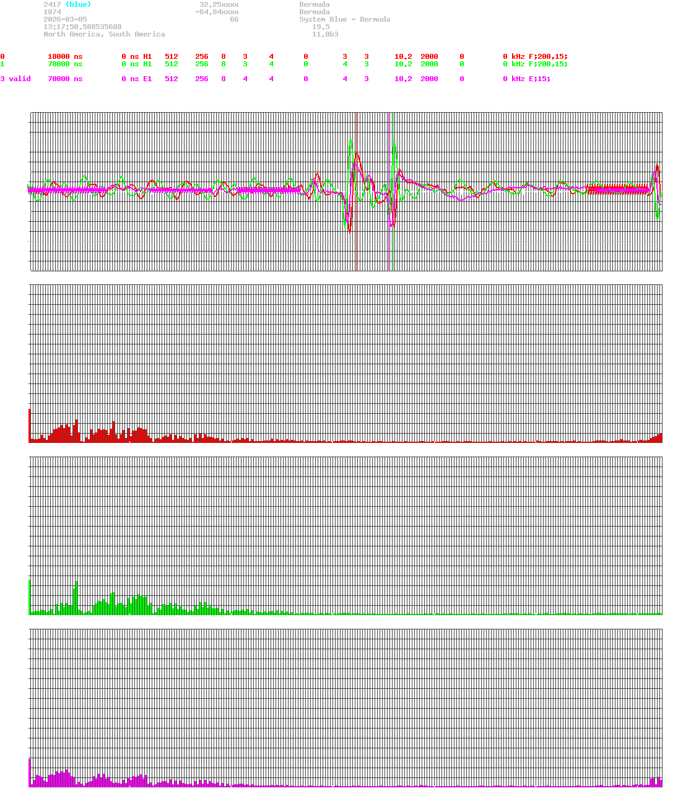Click the Gain value '10.2' for Channel 0
Viewport: 678px width, 801px height.
point(402,56)
